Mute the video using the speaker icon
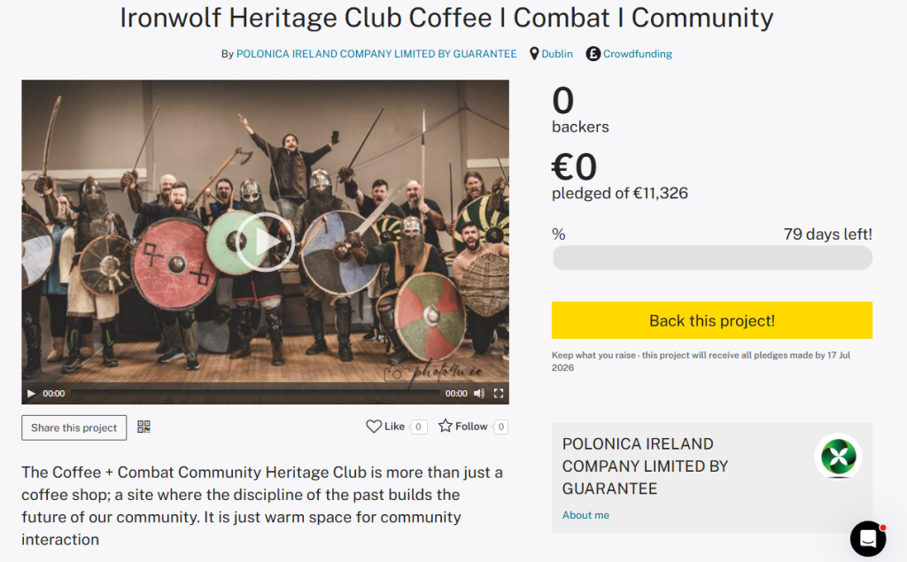The height and width of the screenshot is (562, 907). point(479,394)
